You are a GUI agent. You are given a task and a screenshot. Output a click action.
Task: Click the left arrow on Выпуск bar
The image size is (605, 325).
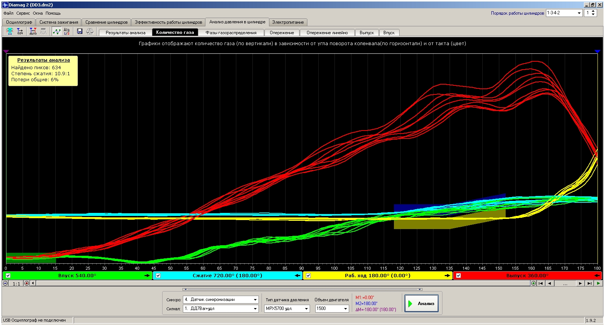pyautogui.click(x=597, y=276)
